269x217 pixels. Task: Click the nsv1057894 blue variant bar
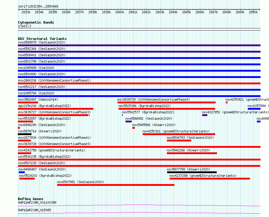coord(254,109)
